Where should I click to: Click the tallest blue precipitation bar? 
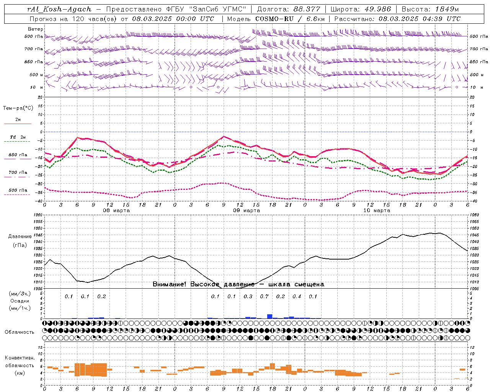pyautogui.click(x=270, y=316)
